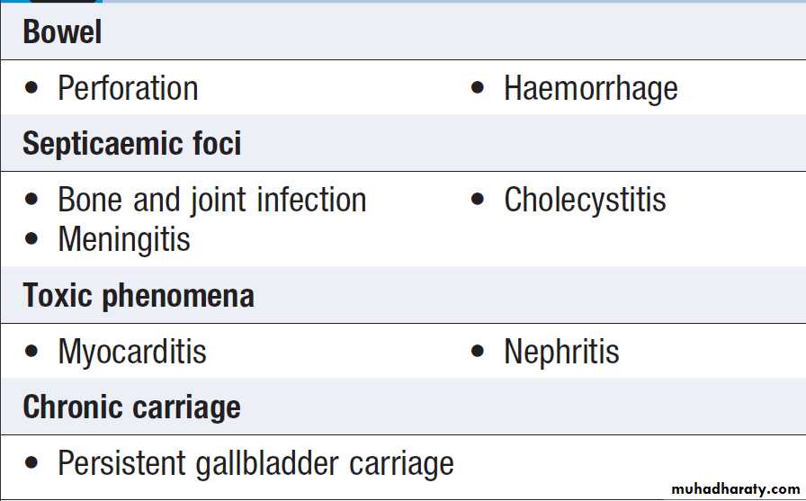Image resolution: width=806 pixels, height=501 pixels.
Task: Click the Bowel section heading
Action: (x=62, y=32)
